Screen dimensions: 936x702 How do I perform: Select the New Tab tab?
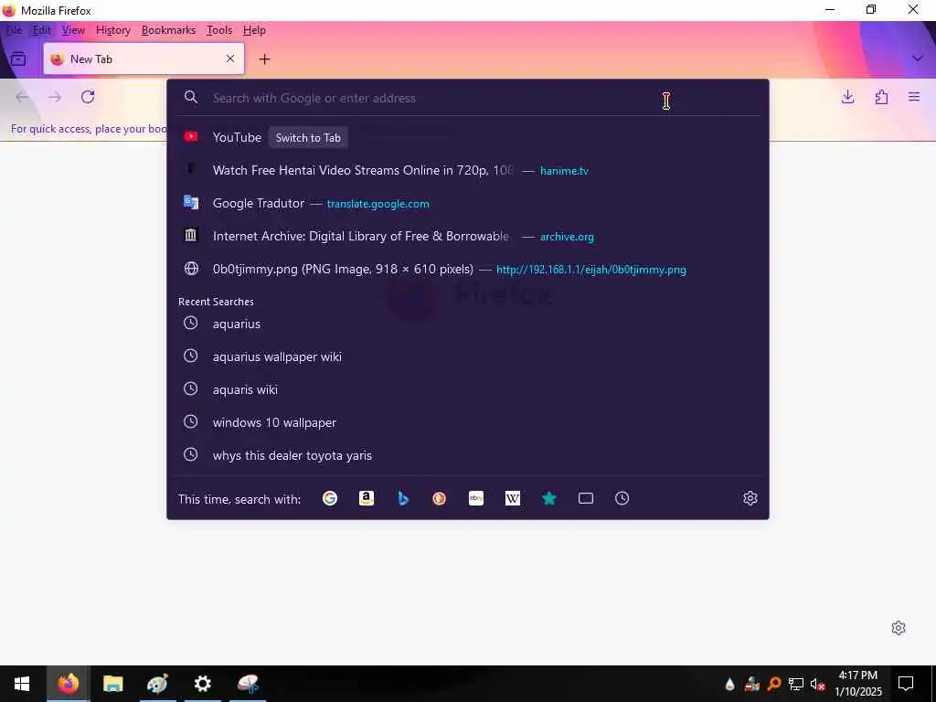tap(144, 59)
